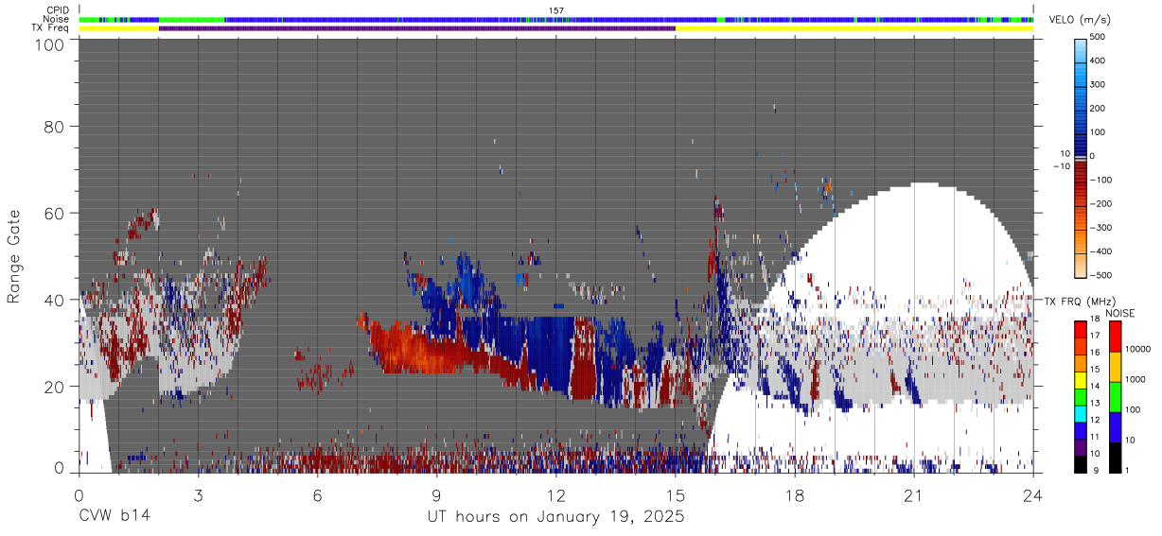Click the hour 18 tick label

tap(794, 494)
